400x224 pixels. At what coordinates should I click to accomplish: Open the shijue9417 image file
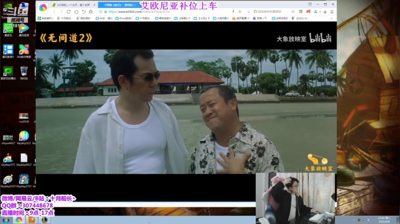(8, 140)
